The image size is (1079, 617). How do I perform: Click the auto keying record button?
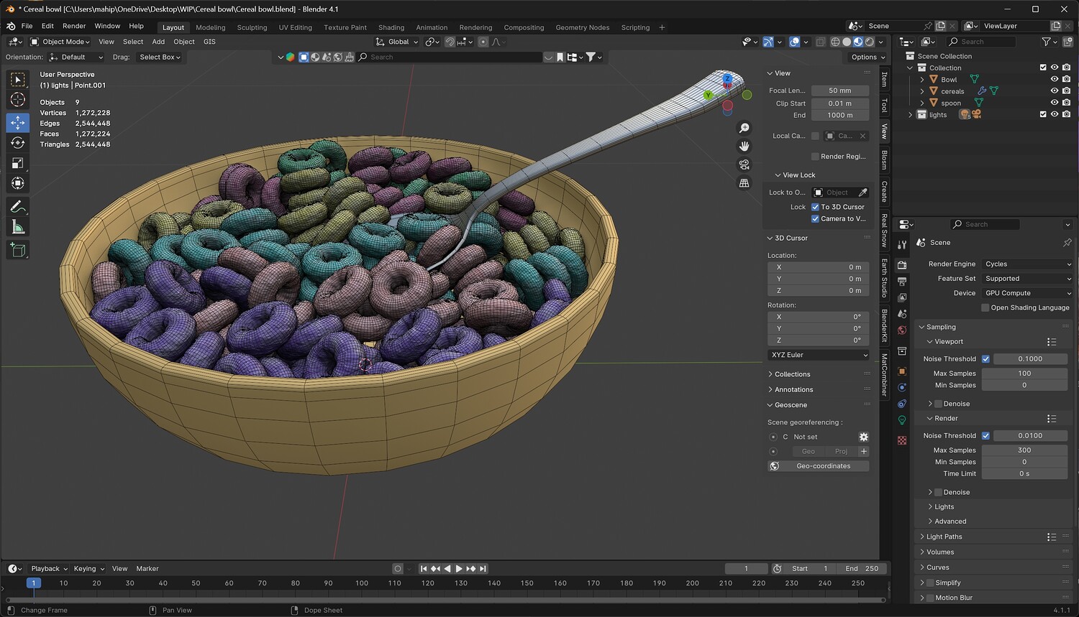[397, 568]
